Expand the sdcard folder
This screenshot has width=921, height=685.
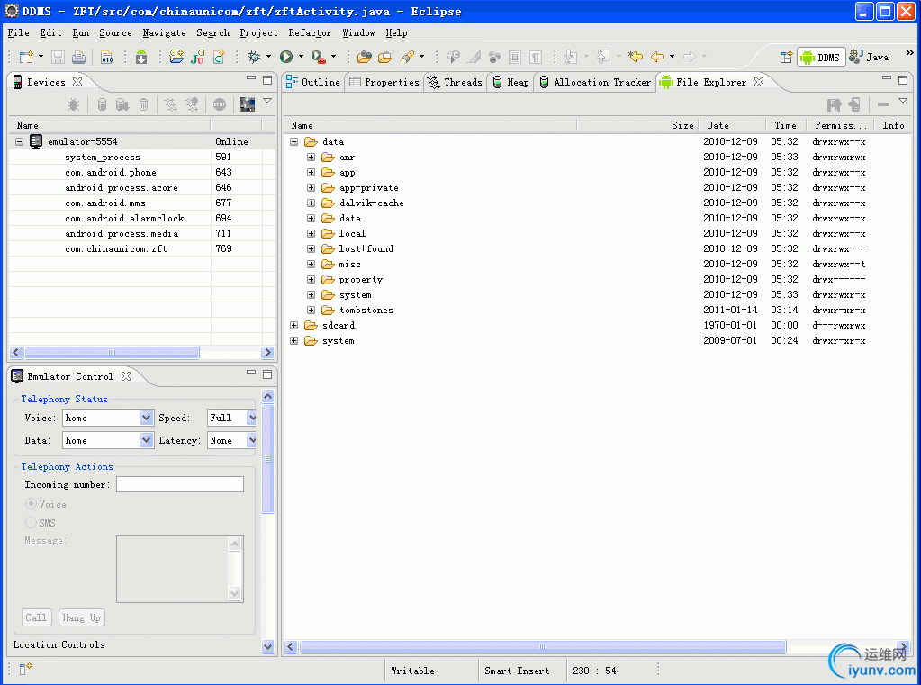click(x=294, y=326)
